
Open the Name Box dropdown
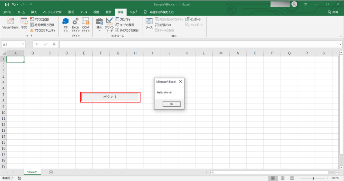coord(23,44)
